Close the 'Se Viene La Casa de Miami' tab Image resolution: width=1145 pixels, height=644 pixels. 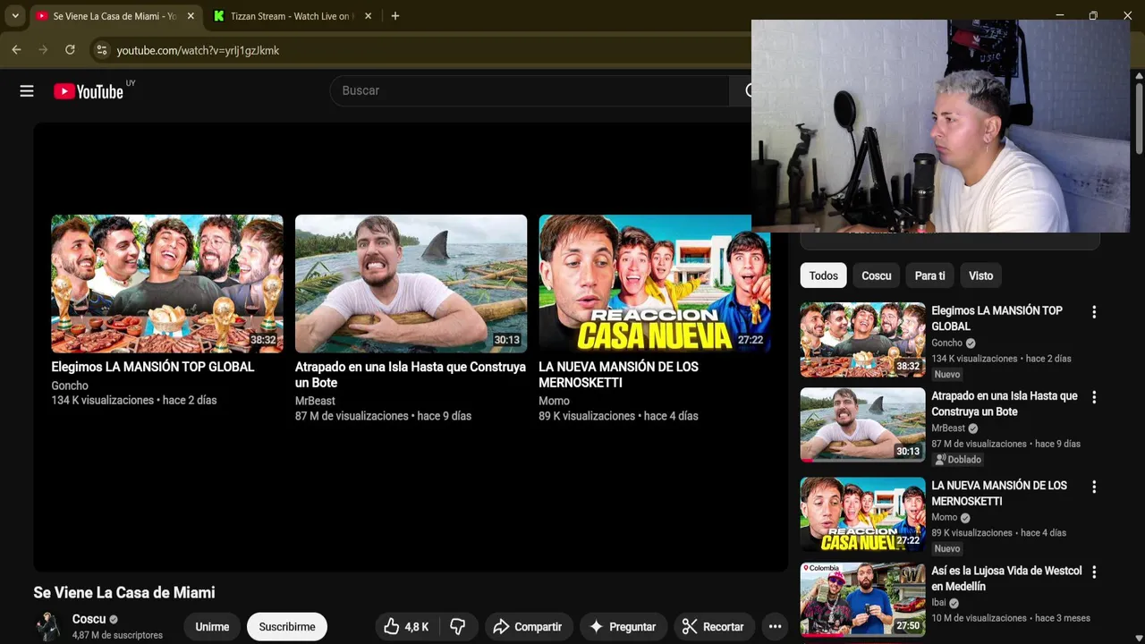pos(191,16)
